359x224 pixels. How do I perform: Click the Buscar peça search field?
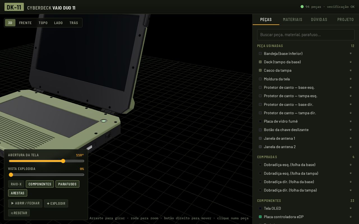306,35
